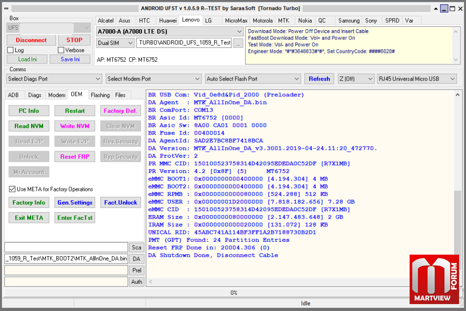Click the red STOP button

(x=74, y=40)
